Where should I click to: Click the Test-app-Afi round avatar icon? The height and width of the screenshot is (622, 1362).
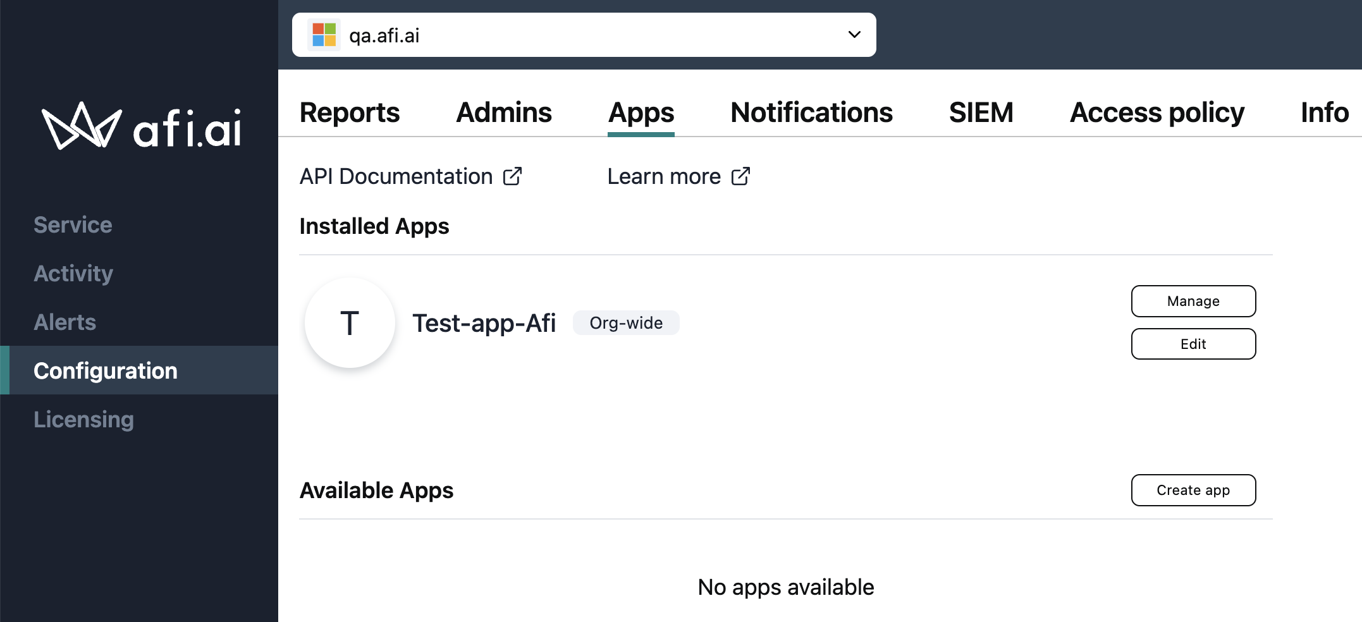tap(350, 323)
